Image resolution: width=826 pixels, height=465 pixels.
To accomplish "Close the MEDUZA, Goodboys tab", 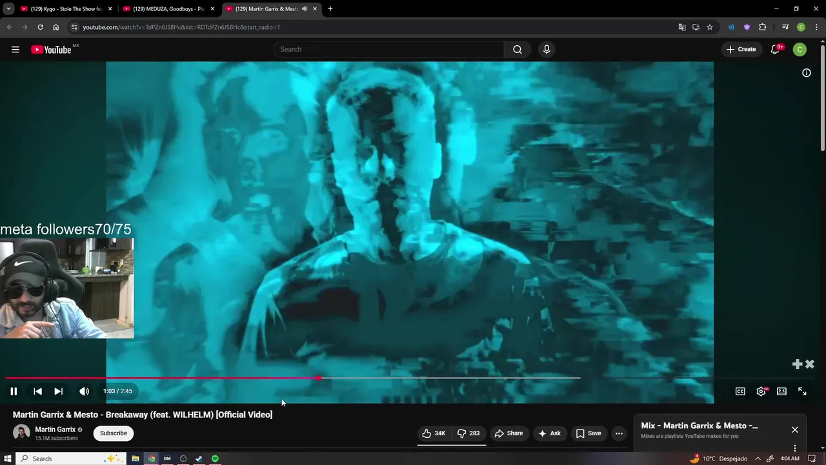I will point(212,9).
